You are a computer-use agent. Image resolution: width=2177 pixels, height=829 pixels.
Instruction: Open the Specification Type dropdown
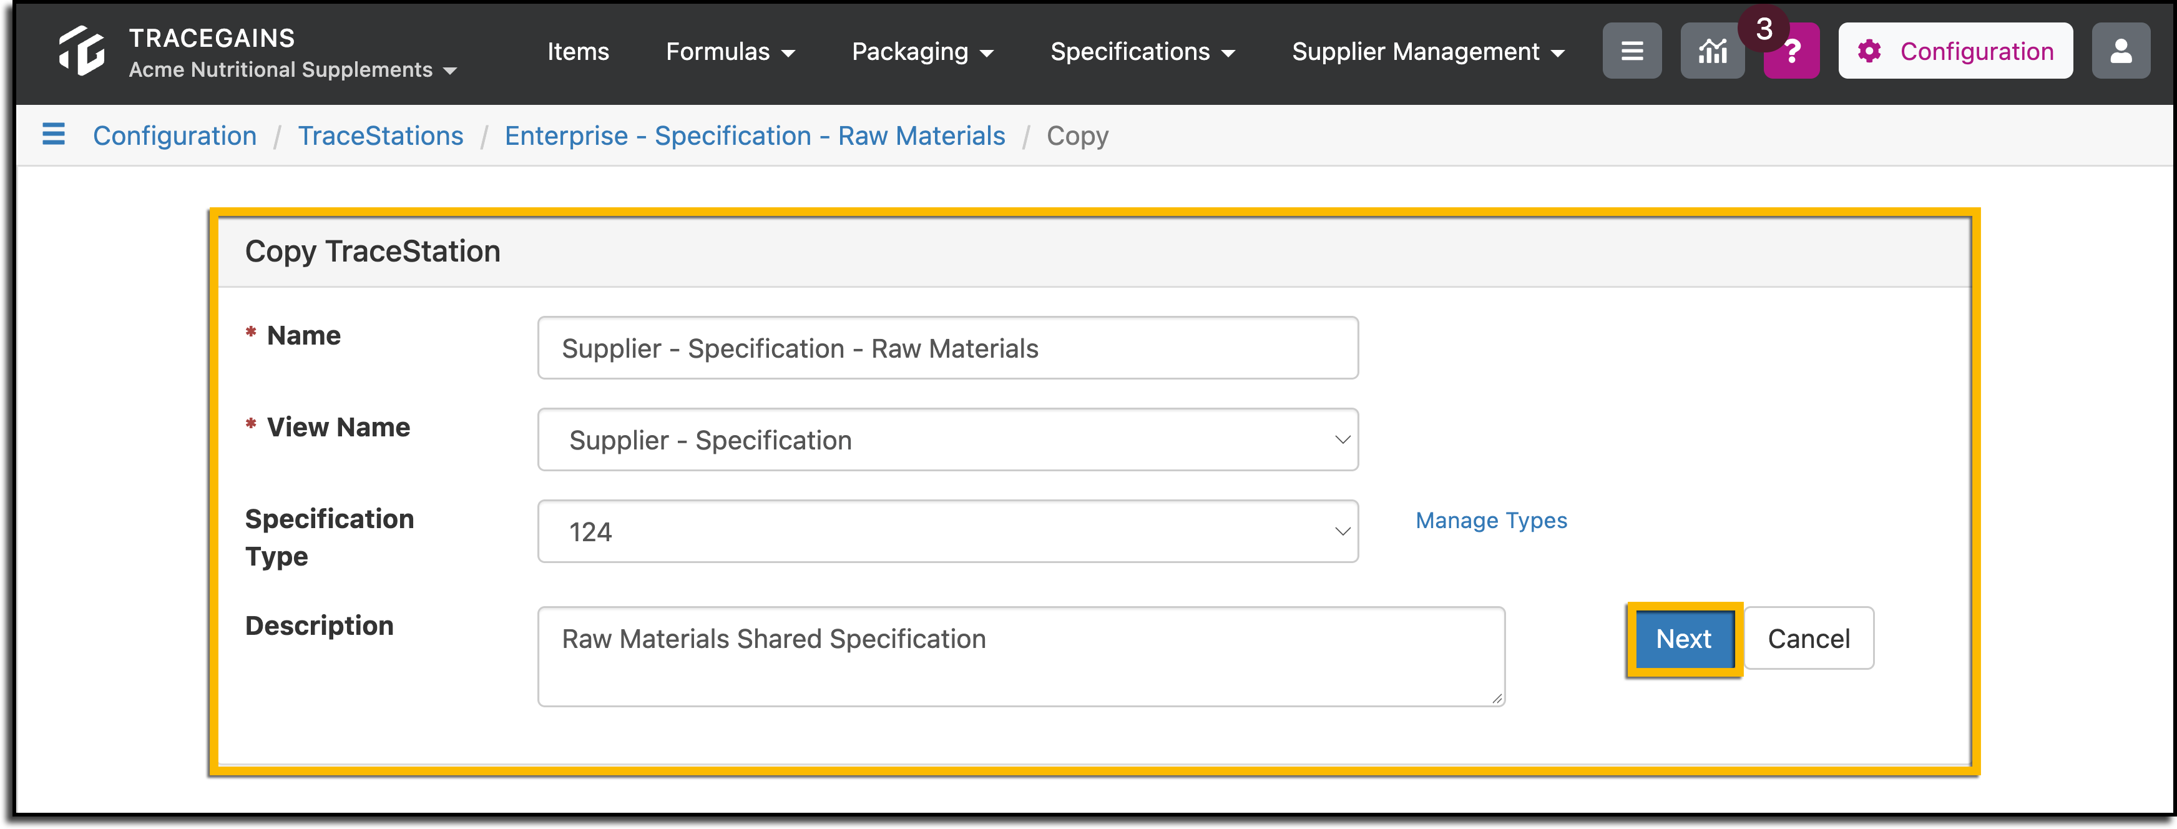947,531
